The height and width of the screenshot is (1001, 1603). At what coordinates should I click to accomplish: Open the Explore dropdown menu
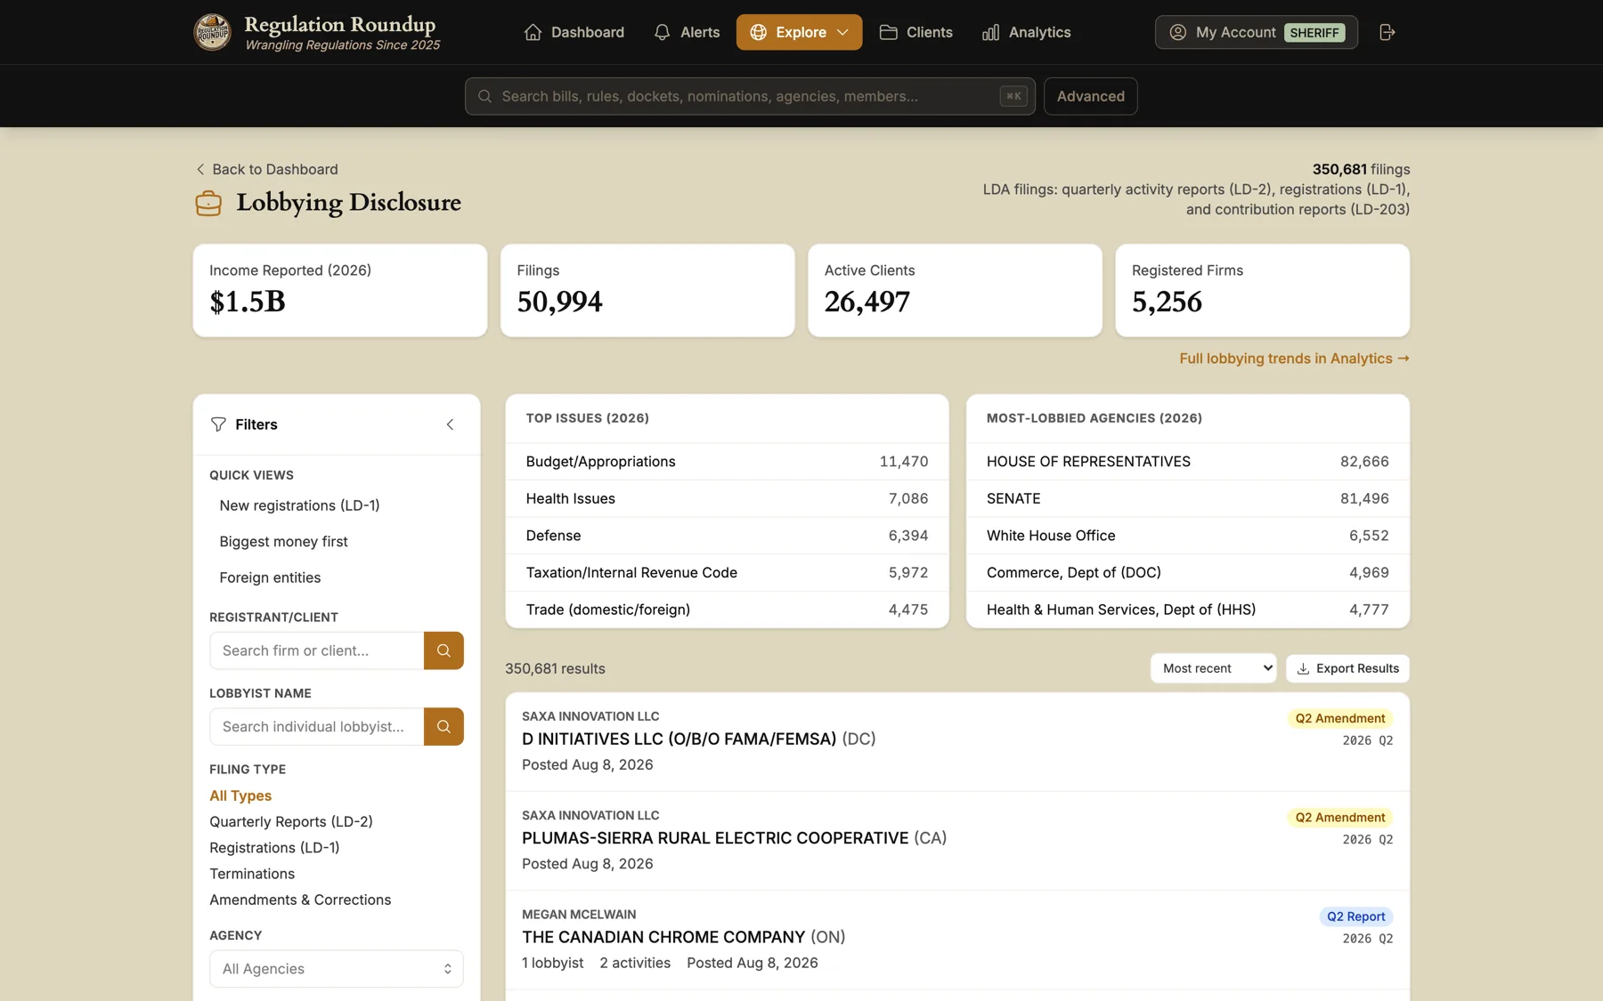(799, 32)
